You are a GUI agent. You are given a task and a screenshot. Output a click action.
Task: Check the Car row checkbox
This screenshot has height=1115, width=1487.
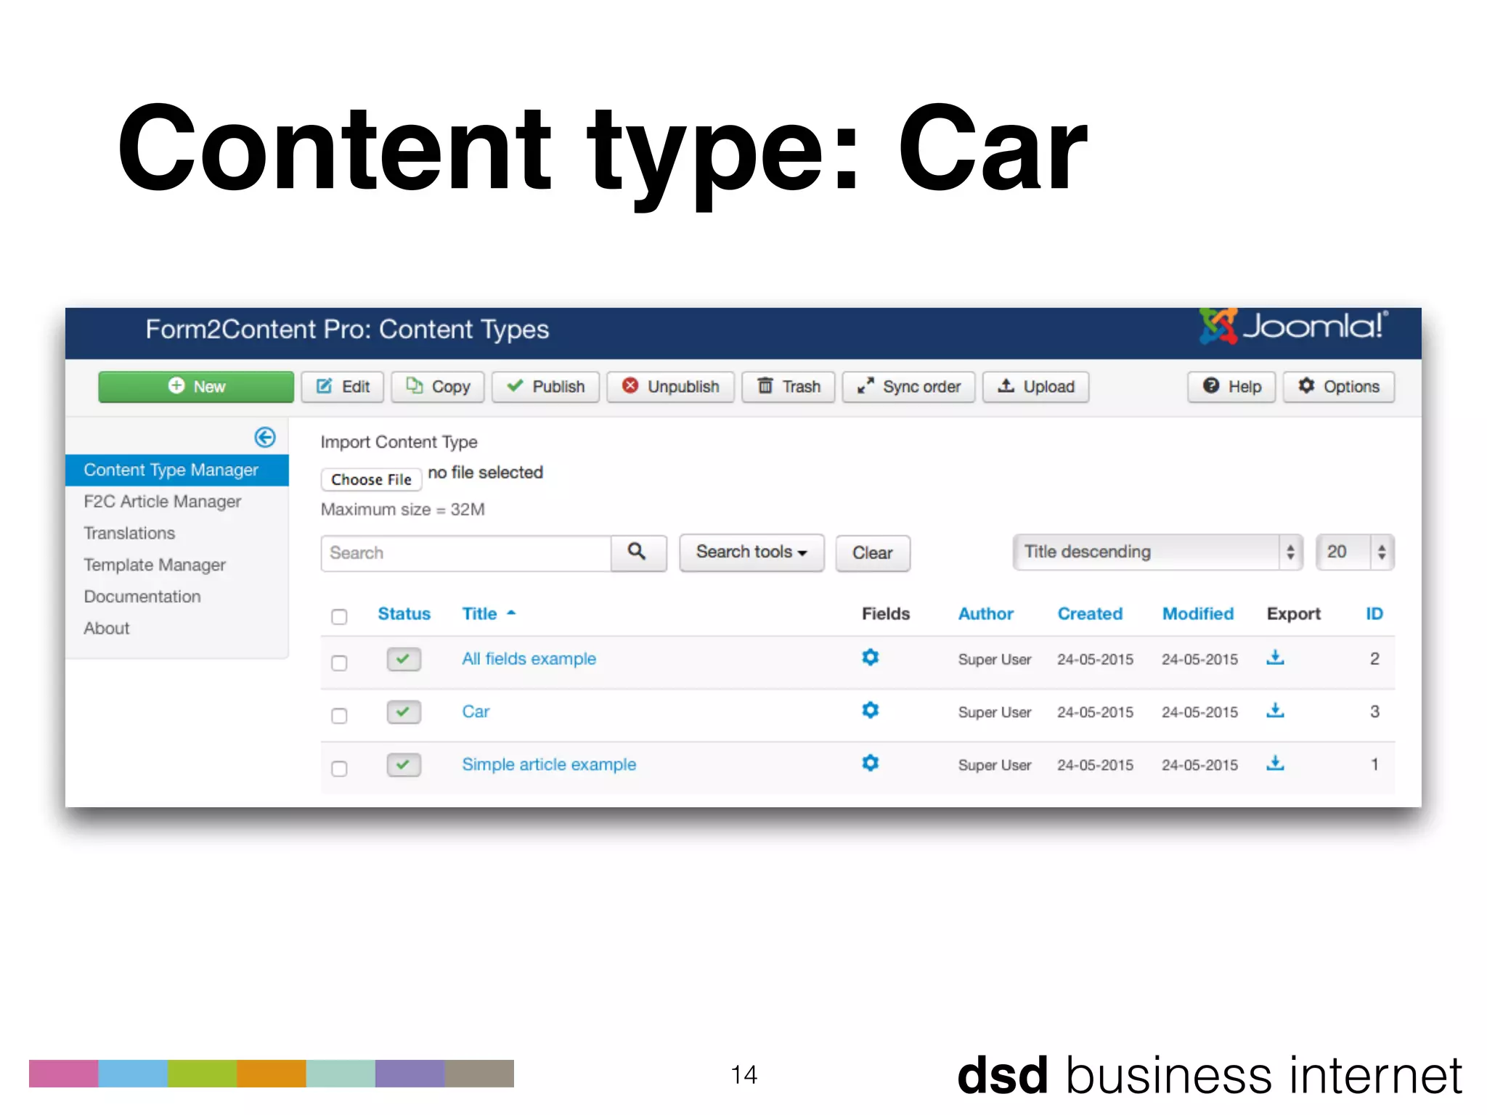(339, 716)
